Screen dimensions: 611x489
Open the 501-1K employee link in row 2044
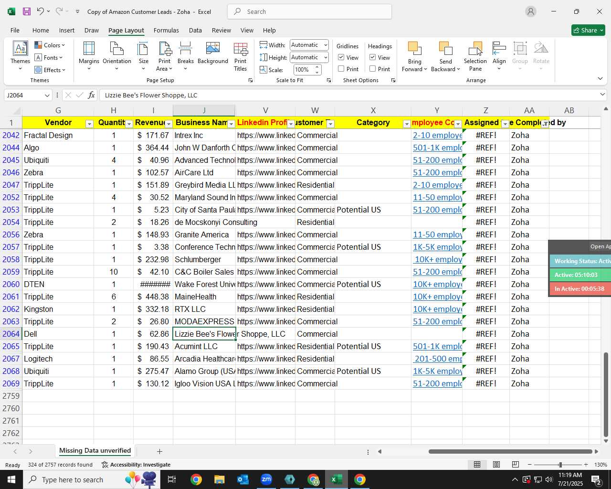[x=437, y=148]
